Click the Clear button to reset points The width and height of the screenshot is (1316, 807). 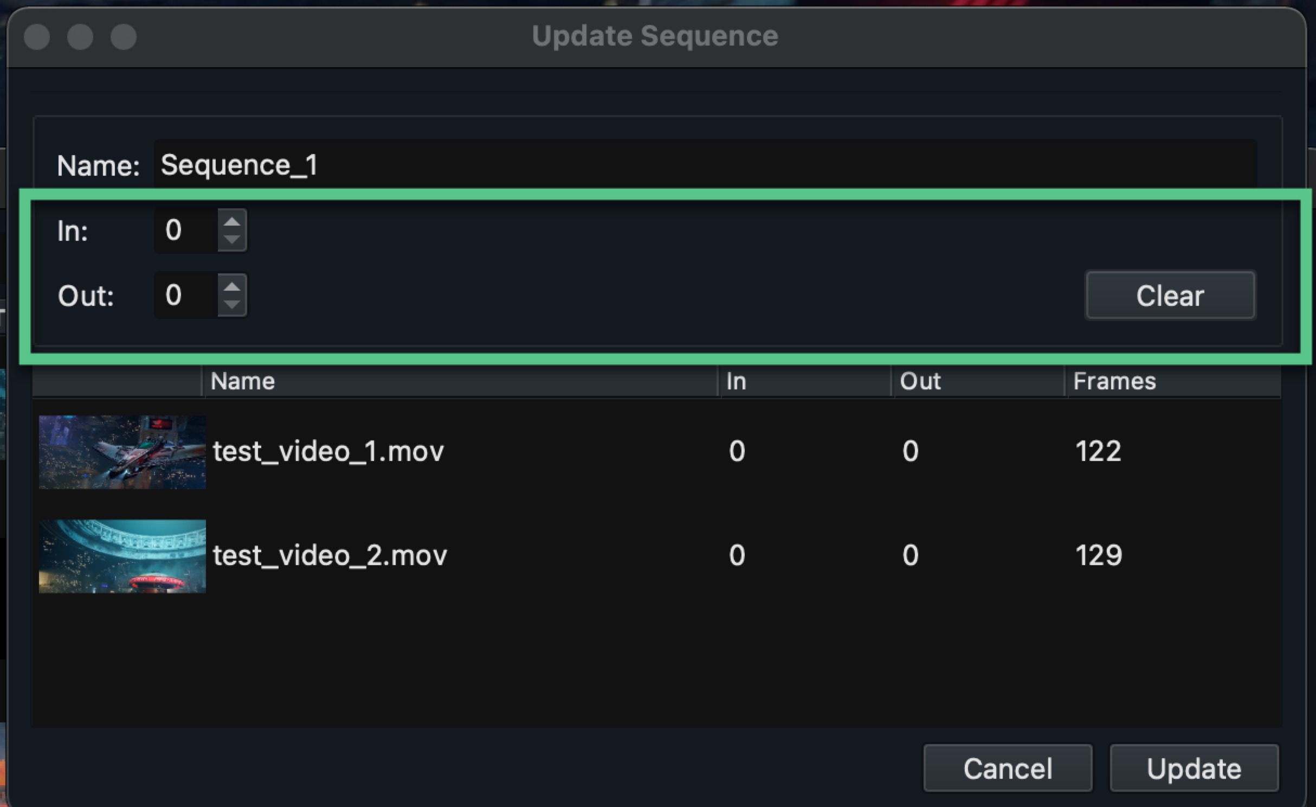tap(1170, 295)
